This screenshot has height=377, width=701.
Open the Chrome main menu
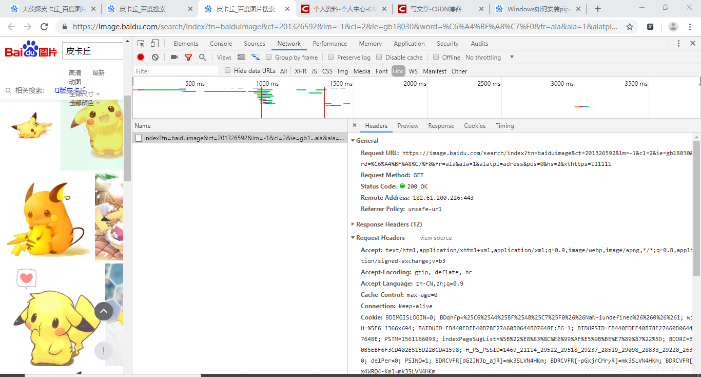[x=690, y=27]
